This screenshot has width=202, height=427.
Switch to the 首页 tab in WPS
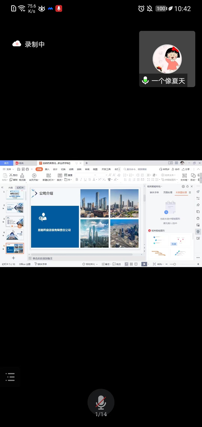6,163
